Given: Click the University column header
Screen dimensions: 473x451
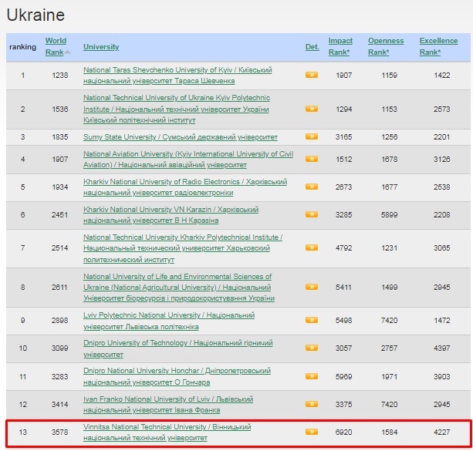Looking at the screenshot, I should pyautogui.click(x=101, y=47).
